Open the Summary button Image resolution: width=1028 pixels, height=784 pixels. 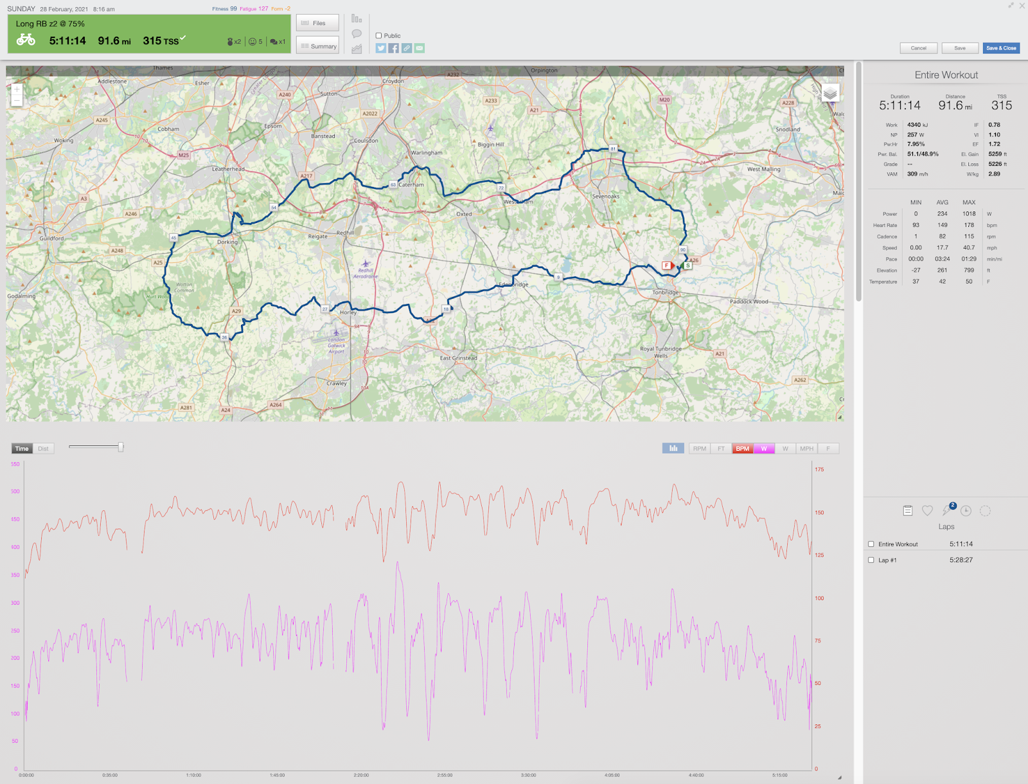pyautogui.click(x=317, y=46)
